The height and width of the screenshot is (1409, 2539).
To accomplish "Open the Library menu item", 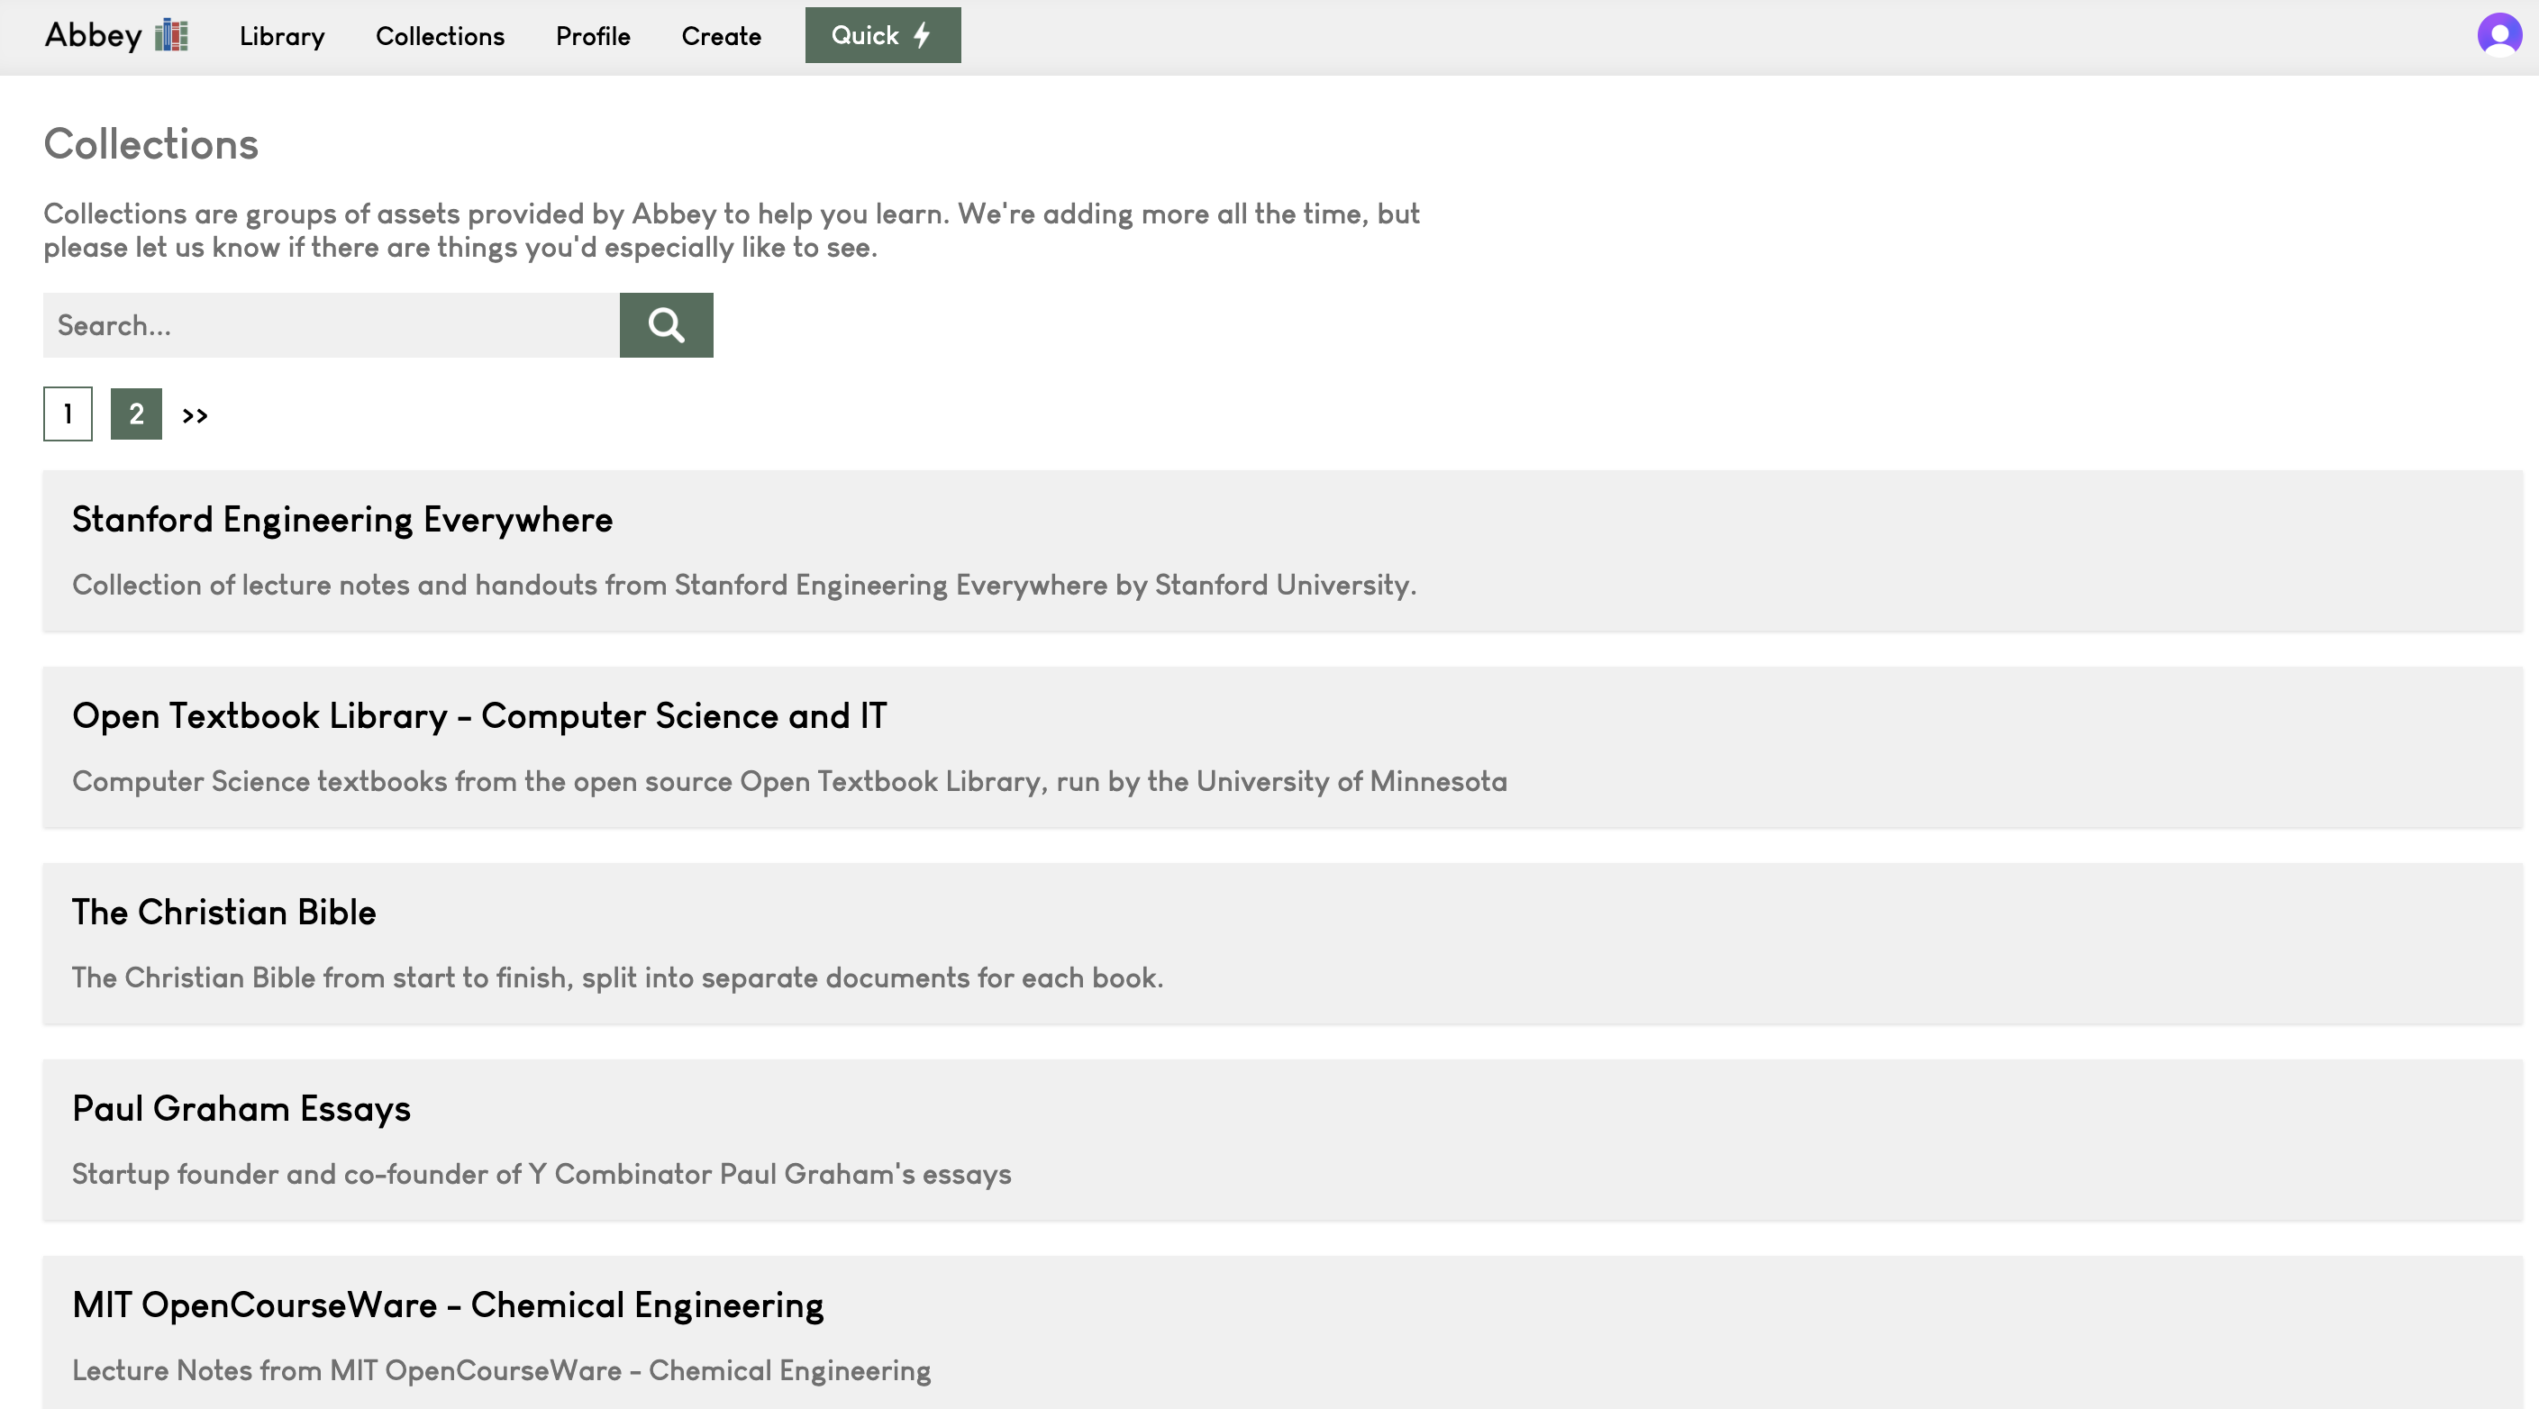I will [x=282, y=36].
